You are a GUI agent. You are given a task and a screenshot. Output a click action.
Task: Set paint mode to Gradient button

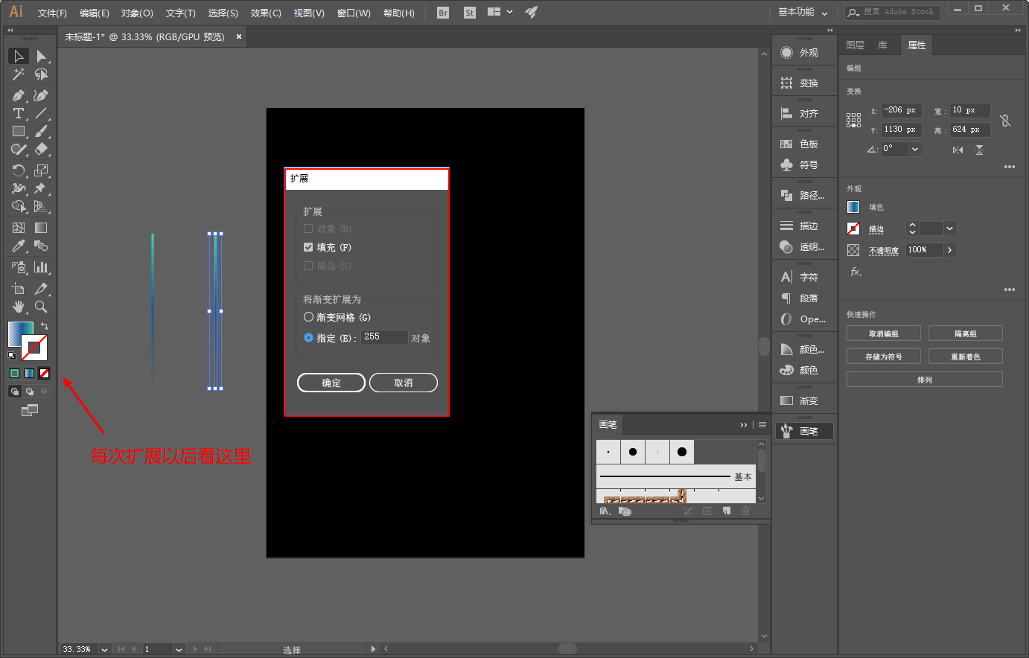[29, 373]
